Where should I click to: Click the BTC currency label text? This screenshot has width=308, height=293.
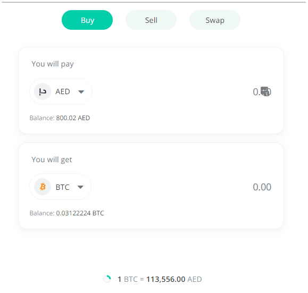[62, 187]
